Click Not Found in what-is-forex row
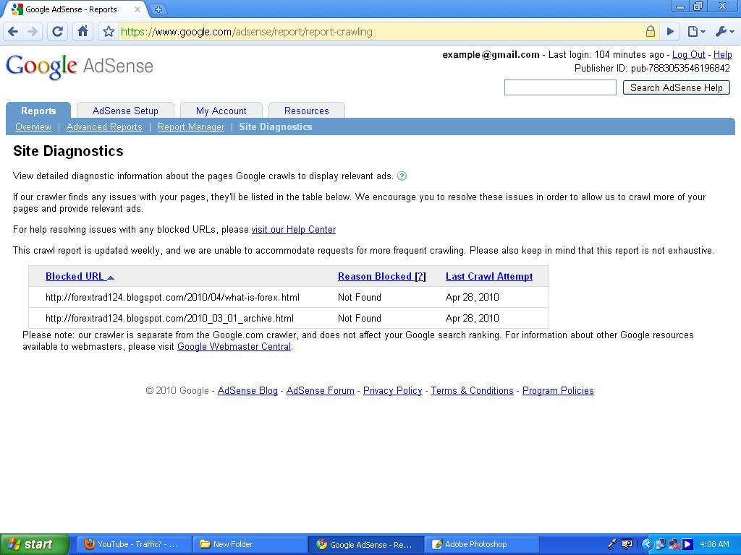The width and height of the screenshot is (741, 555). [360, 297]
